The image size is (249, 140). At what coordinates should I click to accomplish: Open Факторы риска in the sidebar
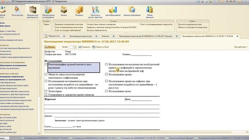[x=5, y=51]
